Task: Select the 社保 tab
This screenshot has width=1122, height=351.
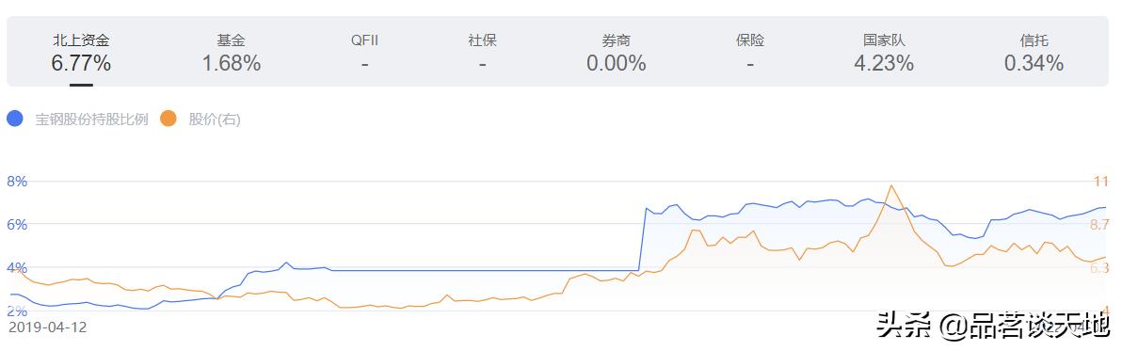Action: click(482, 53)
